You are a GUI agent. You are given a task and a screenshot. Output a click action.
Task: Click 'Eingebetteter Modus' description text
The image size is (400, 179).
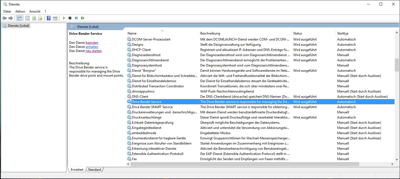click(x=215, y=133)
